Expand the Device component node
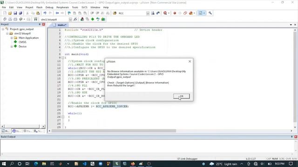 (12, 46)
